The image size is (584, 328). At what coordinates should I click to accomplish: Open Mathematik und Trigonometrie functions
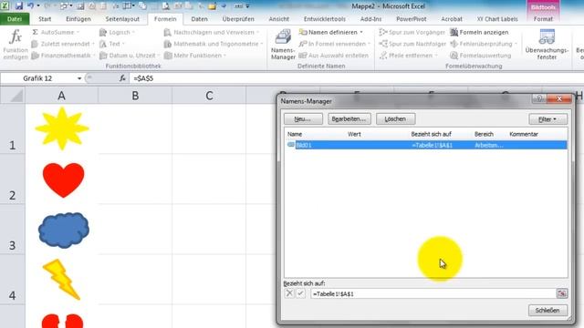click(x=213, y=44)
